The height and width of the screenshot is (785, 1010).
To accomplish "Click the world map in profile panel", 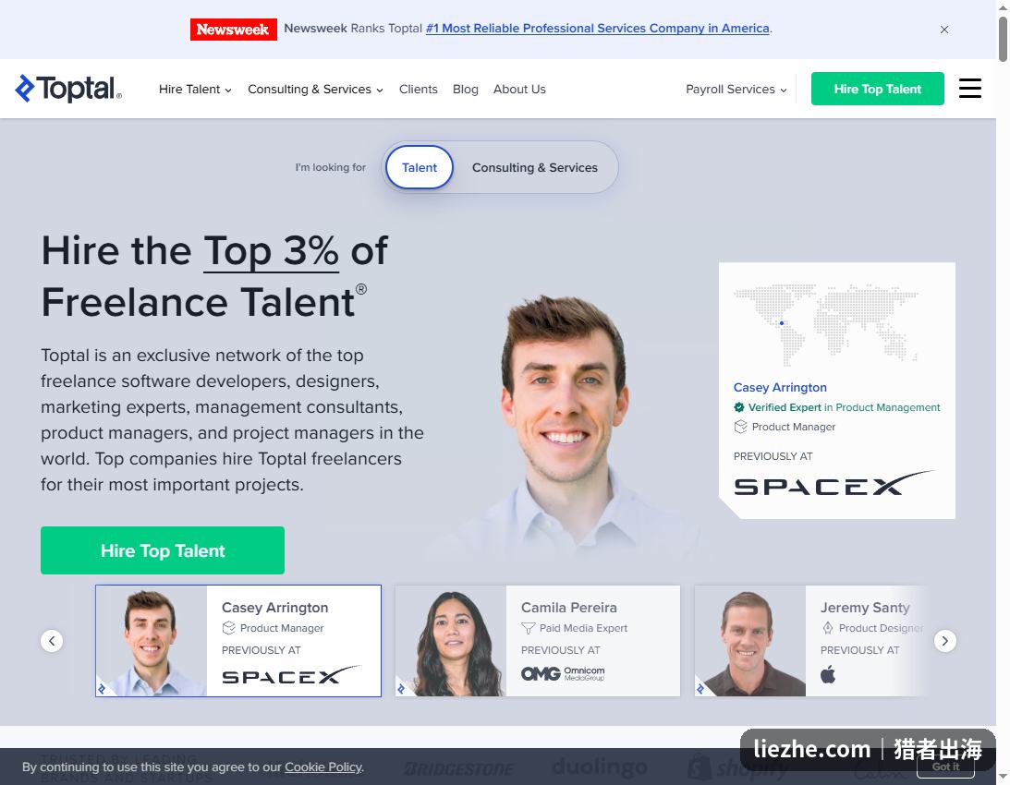I will point(826,324).
